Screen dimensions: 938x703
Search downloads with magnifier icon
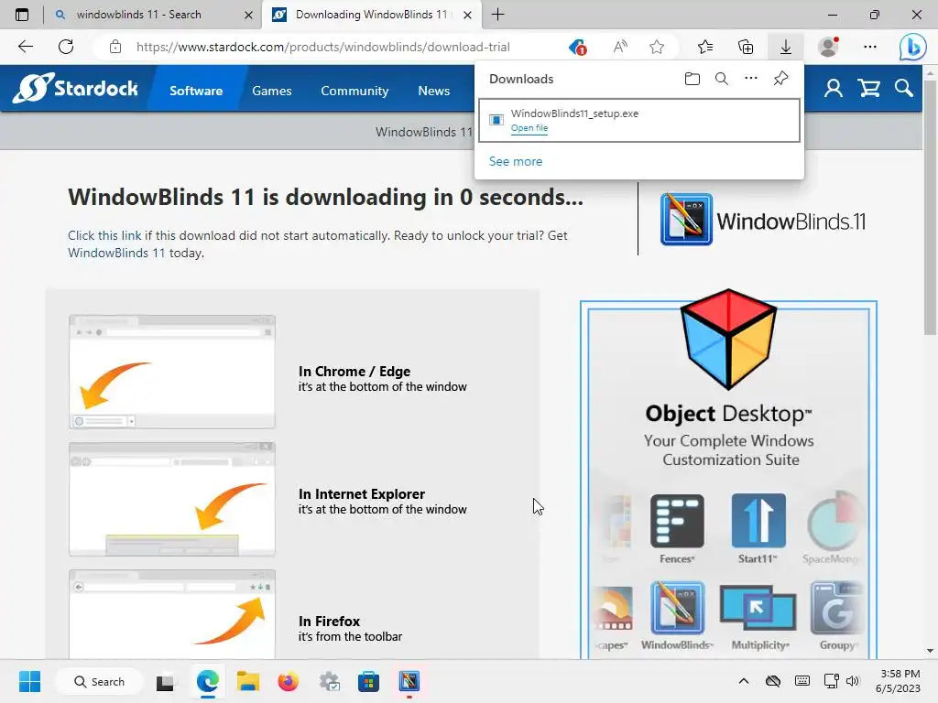click(722, 79)
